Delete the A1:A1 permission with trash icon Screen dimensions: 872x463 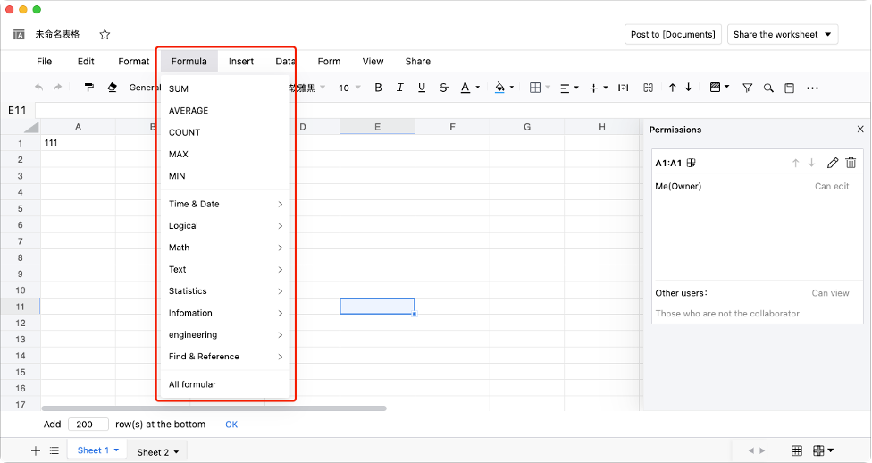[851, 163]
